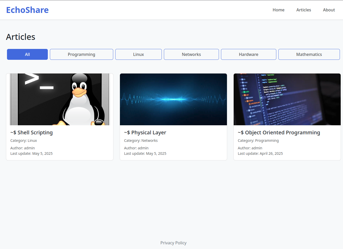Image resolution: width=343 pixels, height=249 pixels.
Task: Filter articles by Programming
Action: click(81, 54)
